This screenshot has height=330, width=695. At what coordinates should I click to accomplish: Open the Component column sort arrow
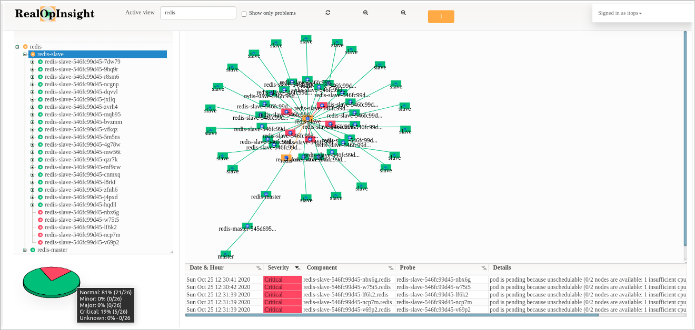pyautogui.click(x=391, y=268)
